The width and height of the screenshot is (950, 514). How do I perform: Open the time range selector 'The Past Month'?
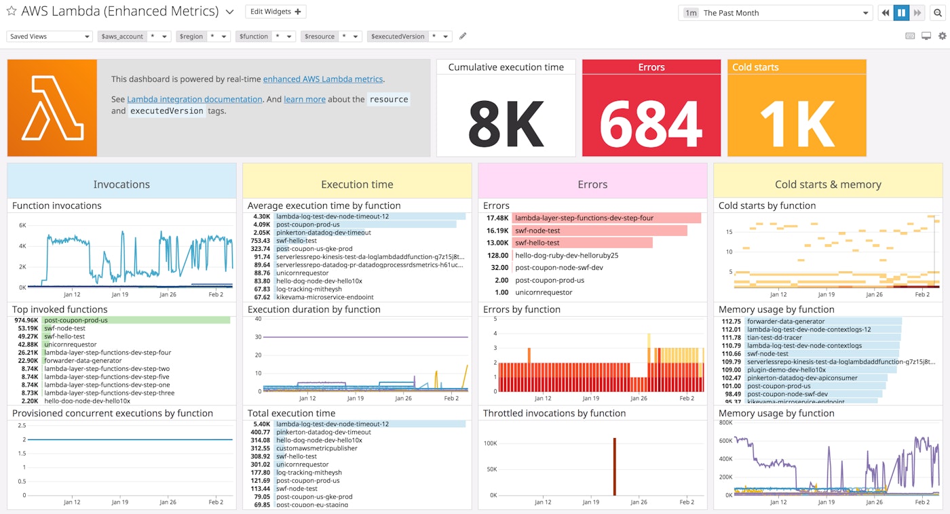(x=776, y=13)
